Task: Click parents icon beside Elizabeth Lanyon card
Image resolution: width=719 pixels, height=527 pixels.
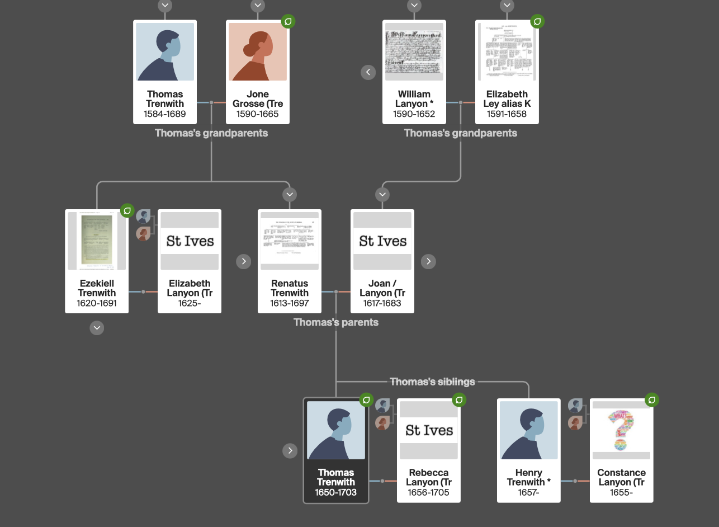Action: point(144,225)
